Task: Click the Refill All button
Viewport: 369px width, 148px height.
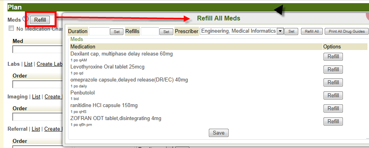Action: pos(312,31)
